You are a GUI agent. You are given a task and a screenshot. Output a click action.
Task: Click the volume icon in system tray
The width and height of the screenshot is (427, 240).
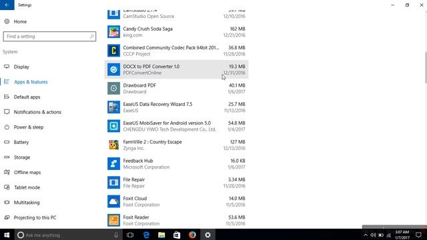tap(373, 235)
